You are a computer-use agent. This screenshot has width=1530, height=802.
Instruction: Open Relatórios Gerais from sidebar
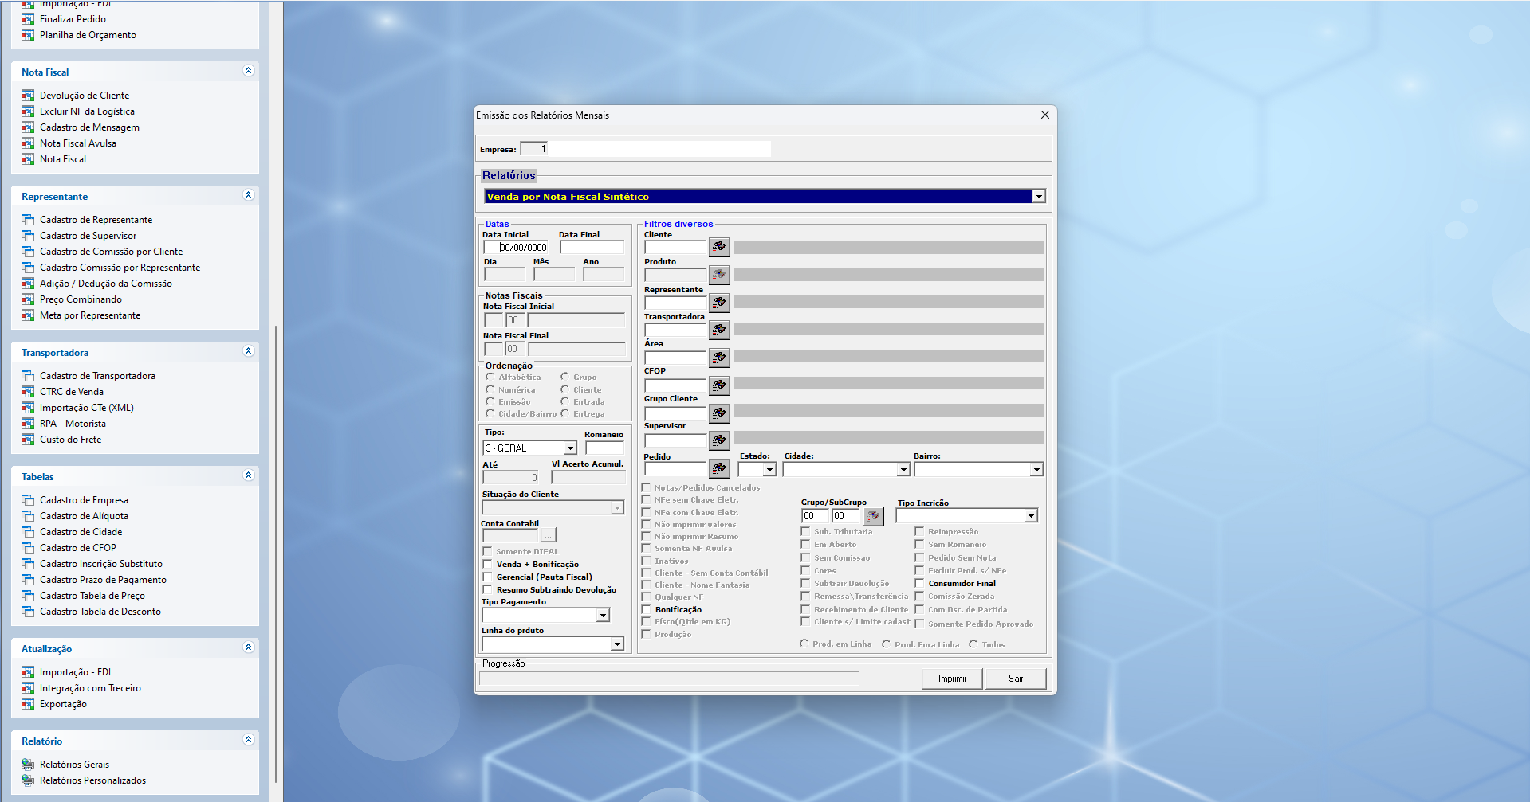74,765
